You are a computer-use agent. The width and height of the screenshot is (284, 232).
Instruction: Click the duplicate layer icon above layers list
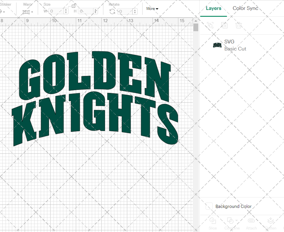pos(210,26)
